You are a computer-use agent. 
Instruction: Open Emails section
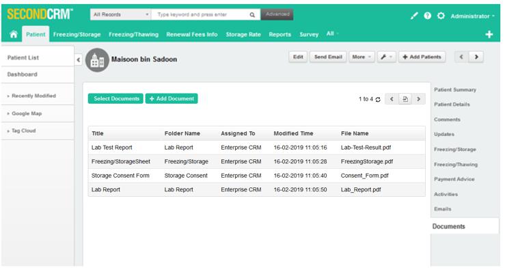[x=443, y=209]
